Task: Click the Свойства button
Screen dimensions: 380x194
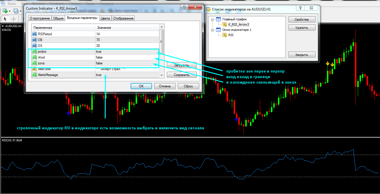Action: pos(302,20)
